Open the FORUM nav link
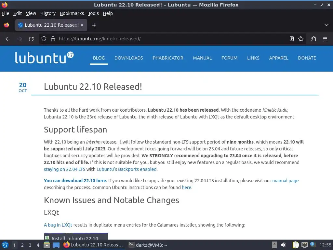 pyautogui.click(x=229, y=58)
